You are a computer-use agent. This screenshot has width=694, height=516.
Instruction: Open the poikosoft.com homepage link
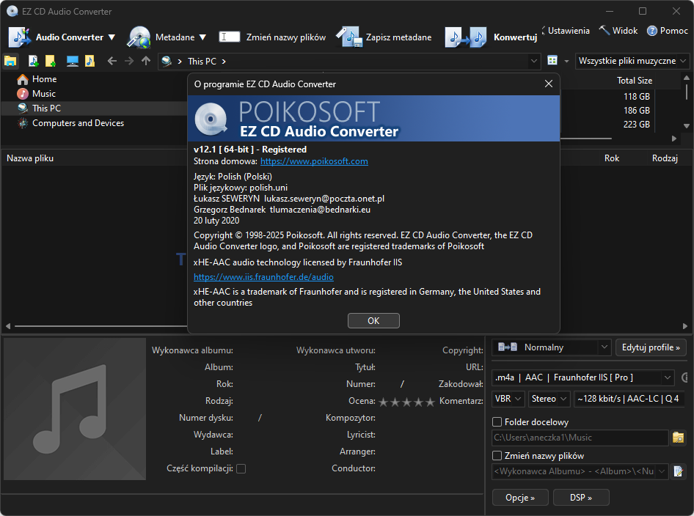click(x=314, y=161)
